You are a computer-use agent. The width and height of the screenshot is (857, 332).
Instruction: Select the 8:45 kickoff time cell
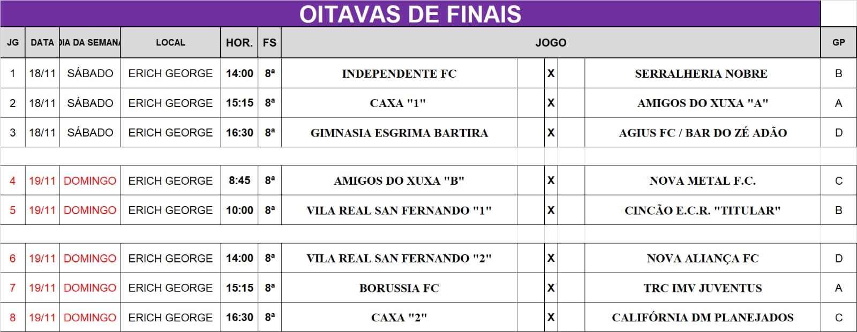(239, 181)
